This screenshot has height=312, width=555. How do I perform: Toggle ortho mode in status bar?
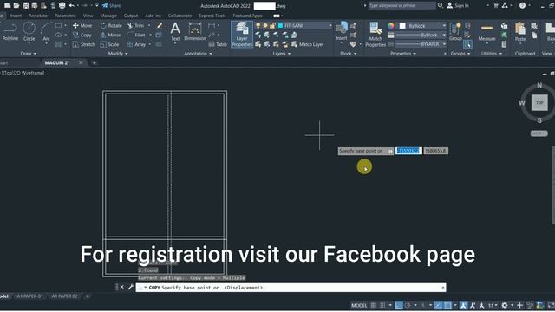[399, 305]
